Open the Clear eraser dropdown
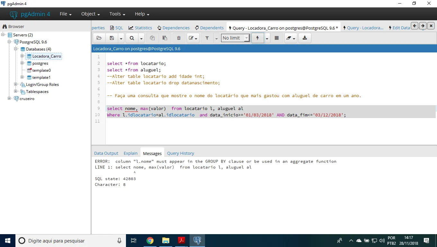 (290, 38)
